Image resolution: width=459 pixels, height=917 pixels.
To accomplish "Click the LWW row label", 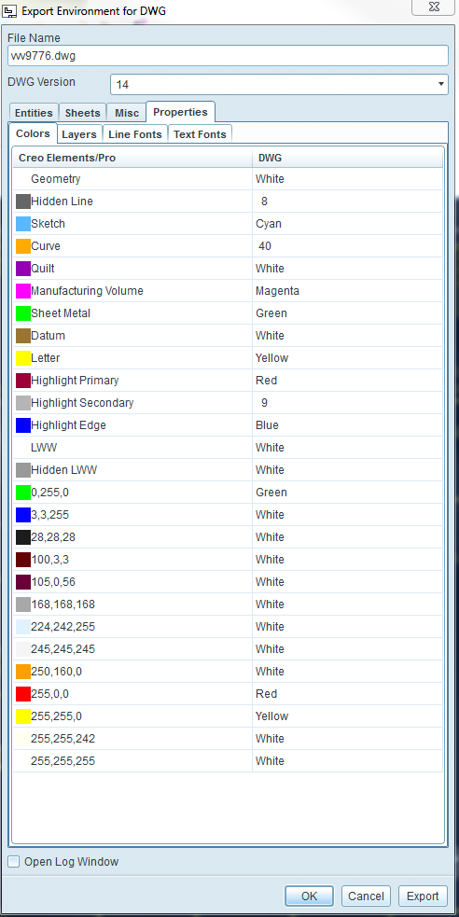I will coord(44,448).
